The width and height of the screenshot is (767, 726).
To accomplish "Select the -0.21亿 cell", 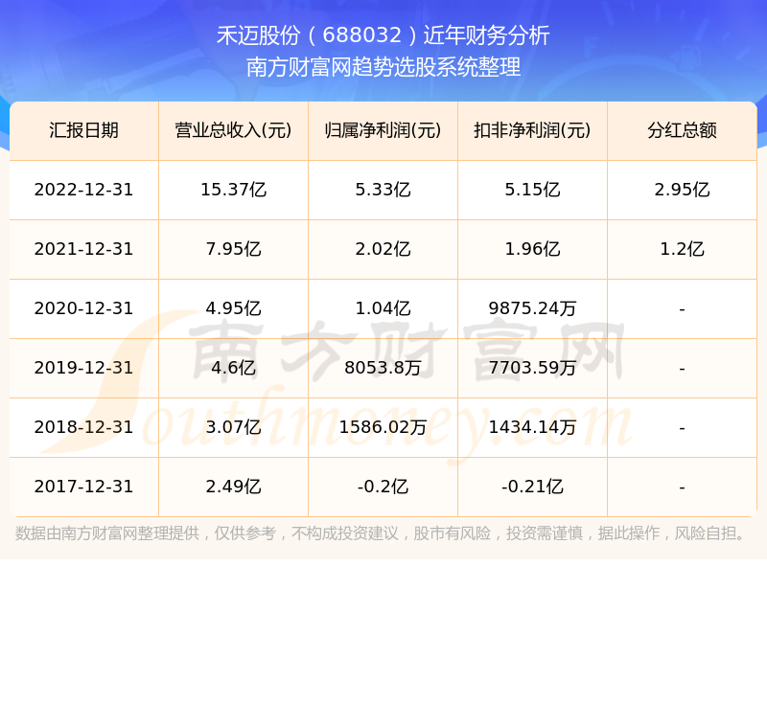I will (532, 488).
